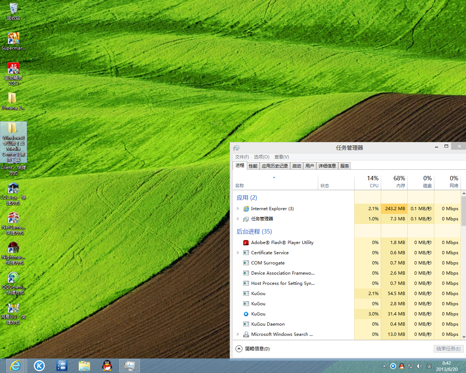Switch to the 性能 tab
This screenshot has width=466, height=373.
253,166
